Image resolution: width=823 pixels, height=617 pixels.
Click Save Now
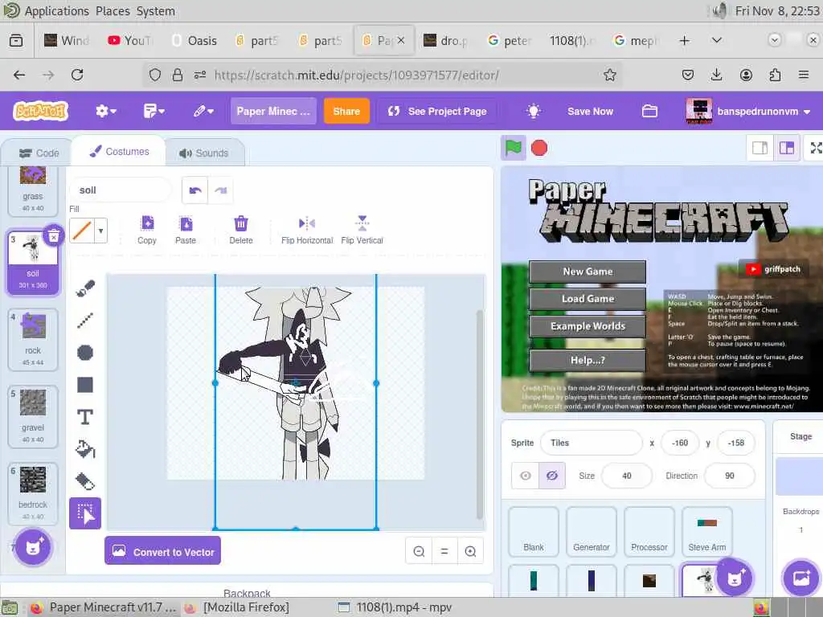590,111
